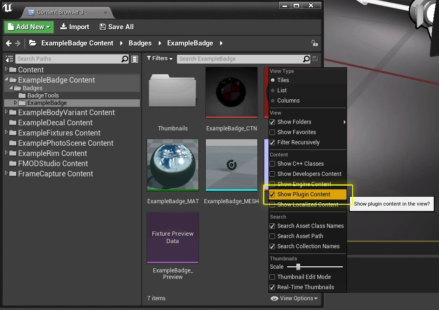Close the Content Browser 3 tab

pos(105,13)
